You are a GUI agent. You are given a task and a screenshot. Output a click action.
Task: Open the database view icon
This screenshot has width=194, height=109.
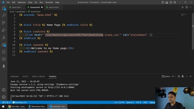(x=4, y=52)
